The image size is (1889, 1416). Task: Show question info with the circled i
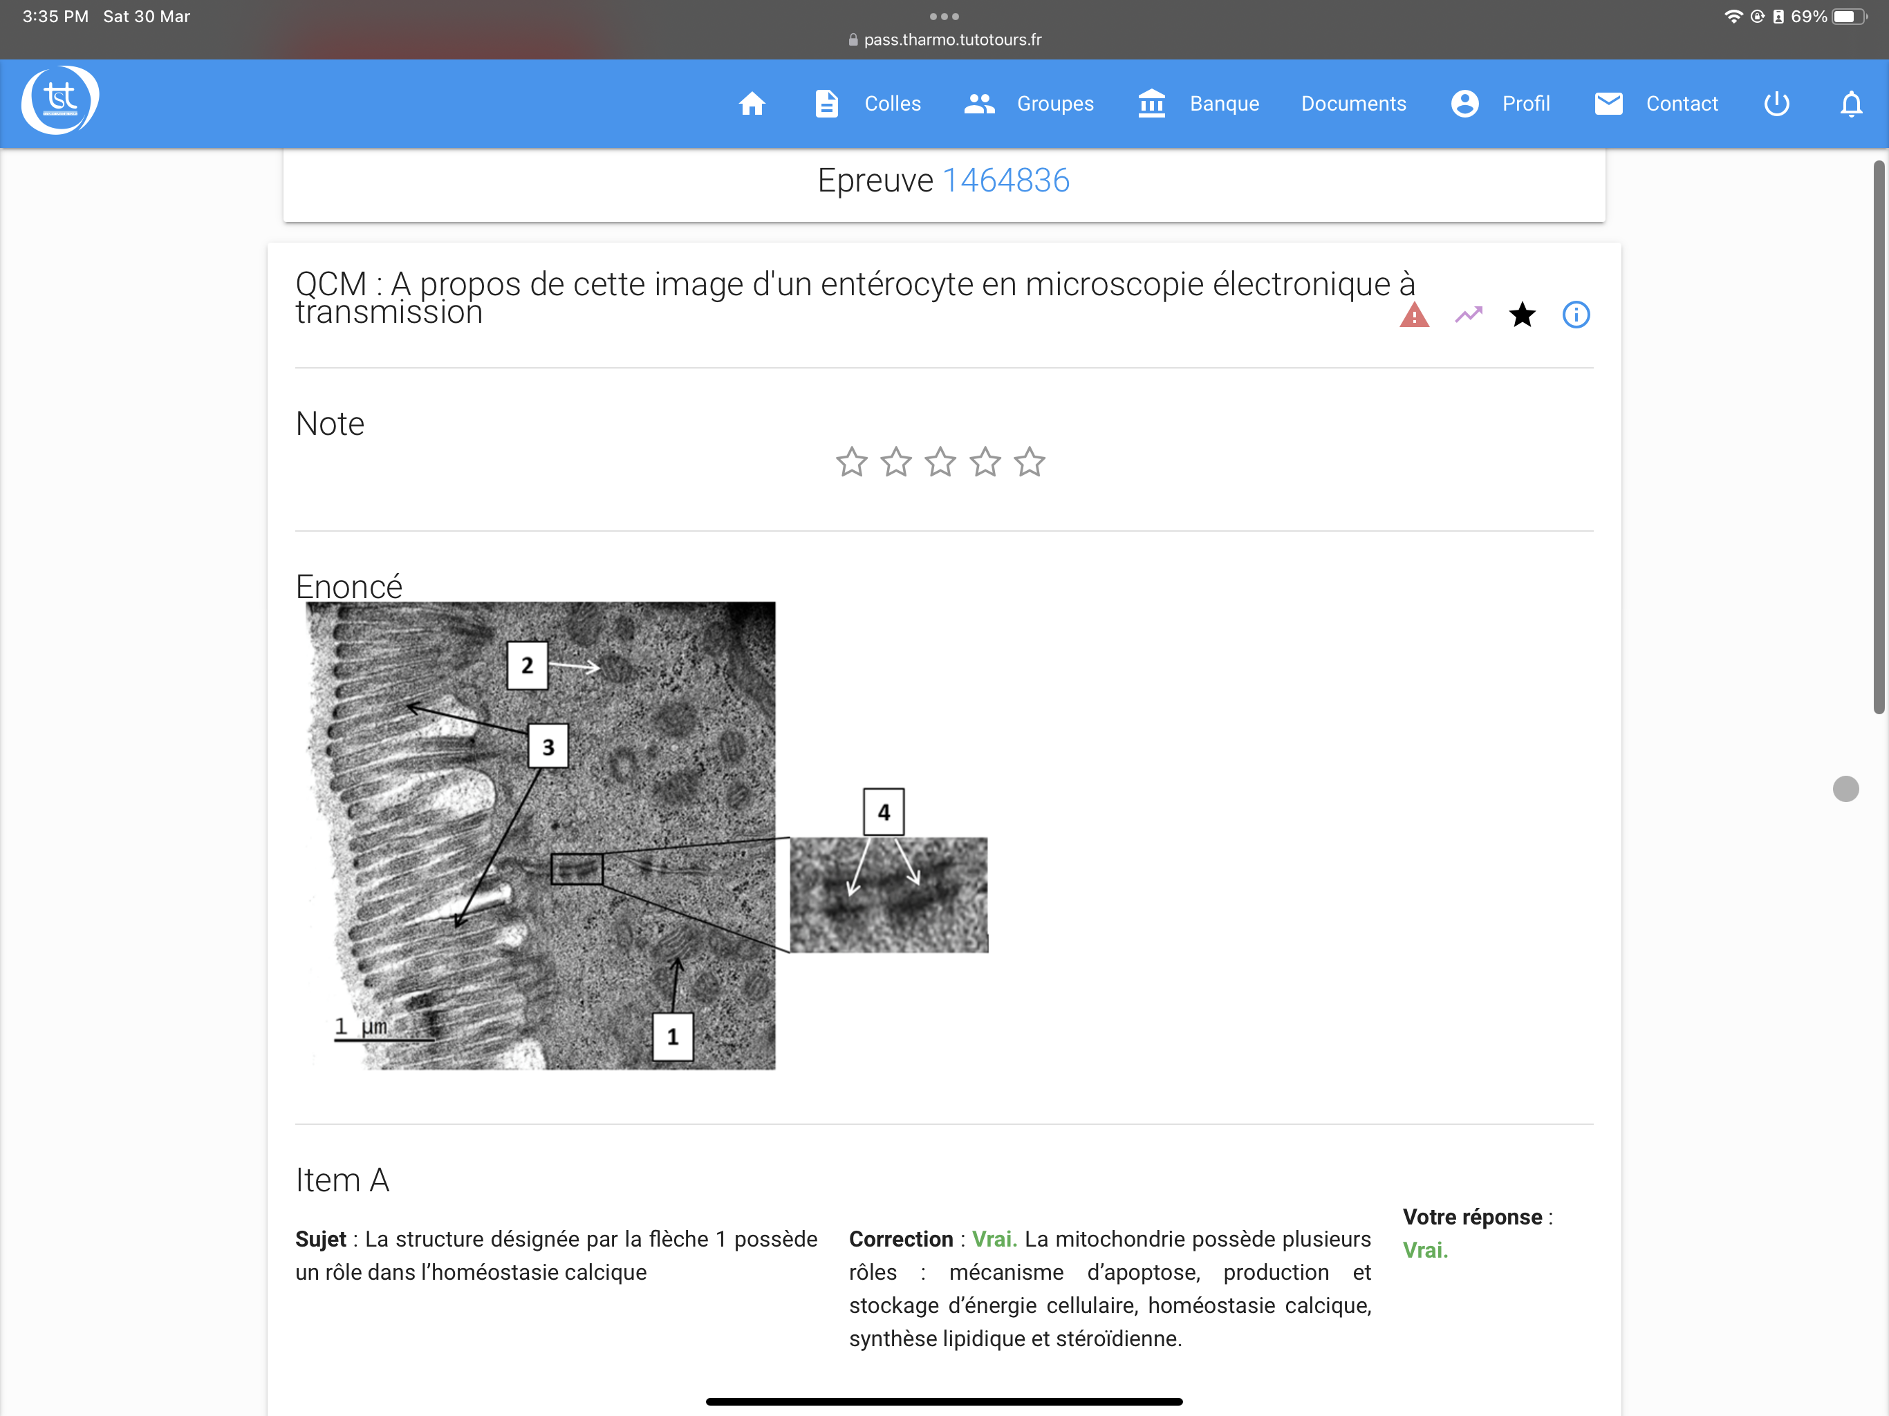[1576, 315]
